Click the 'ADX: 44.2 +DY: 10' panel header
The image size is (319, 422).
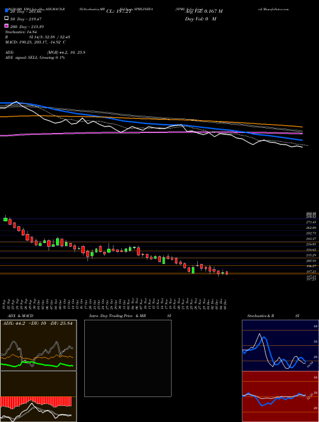[38, 324]
